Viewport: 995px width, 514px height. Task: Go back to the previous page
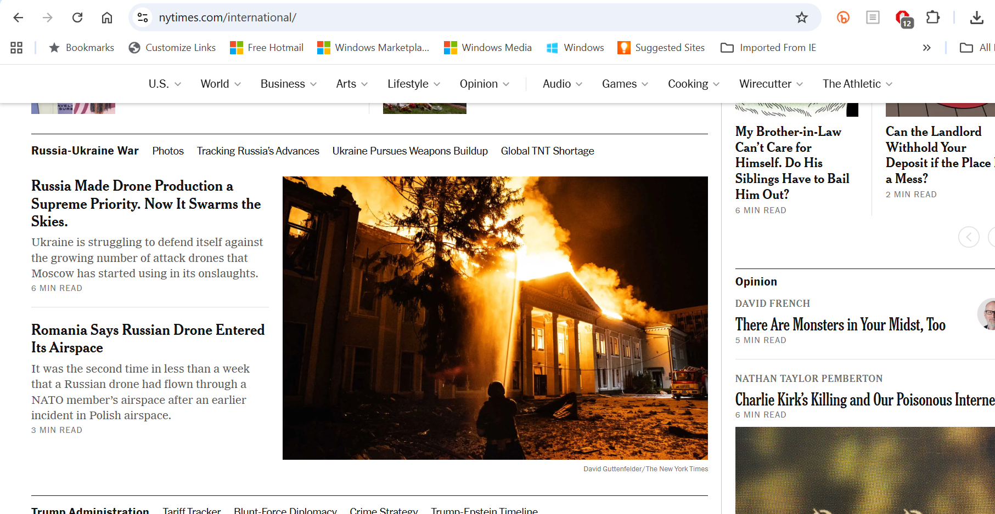[x=18, y=17]
